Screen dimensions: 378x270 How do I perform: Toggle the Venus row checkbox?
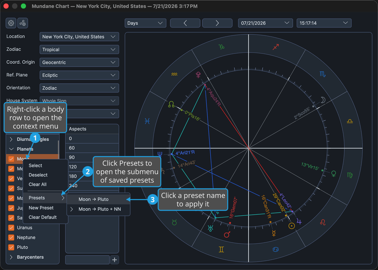pos(11,179)
